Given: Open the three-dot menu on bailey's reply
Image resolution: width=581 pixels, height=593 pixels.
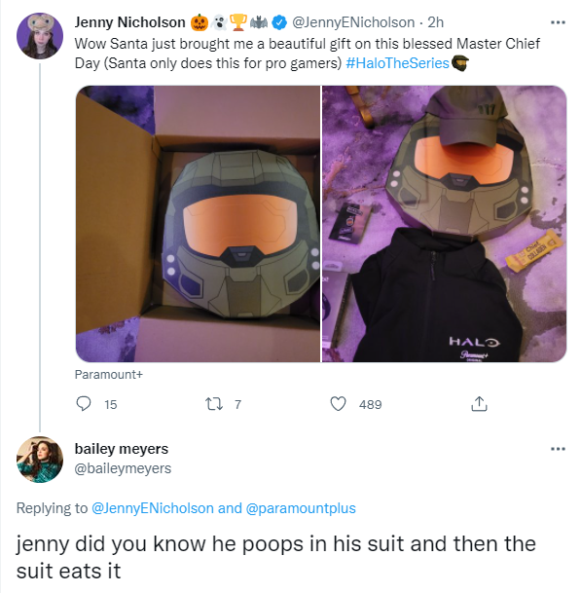Looking at the screenshot, I should (x=558, y=449).
